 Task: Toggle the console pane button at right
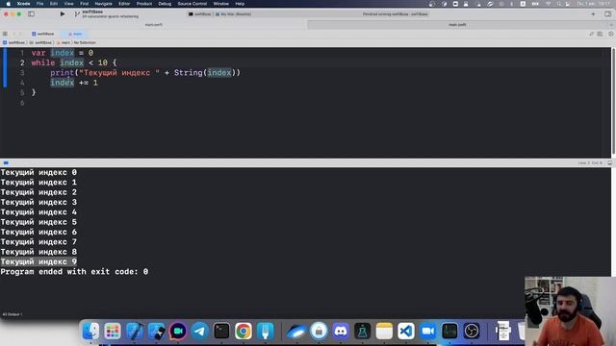[609, 162]
